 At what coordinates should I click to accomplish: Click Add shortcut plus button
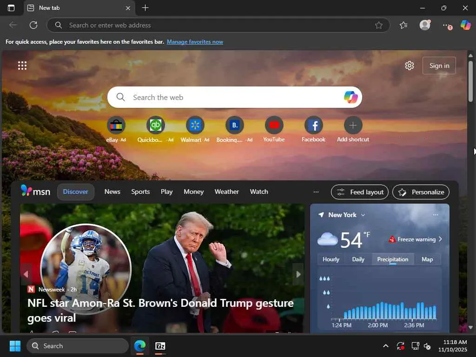(353, 125)
